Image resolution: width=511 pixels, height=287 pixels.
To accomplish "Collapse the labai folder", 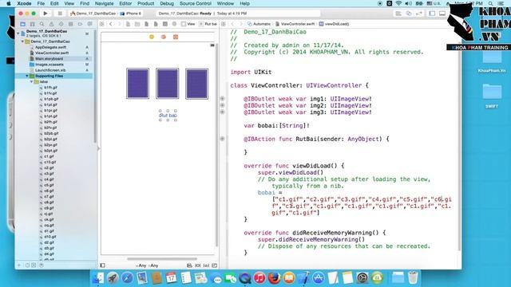I will (32, 81).
